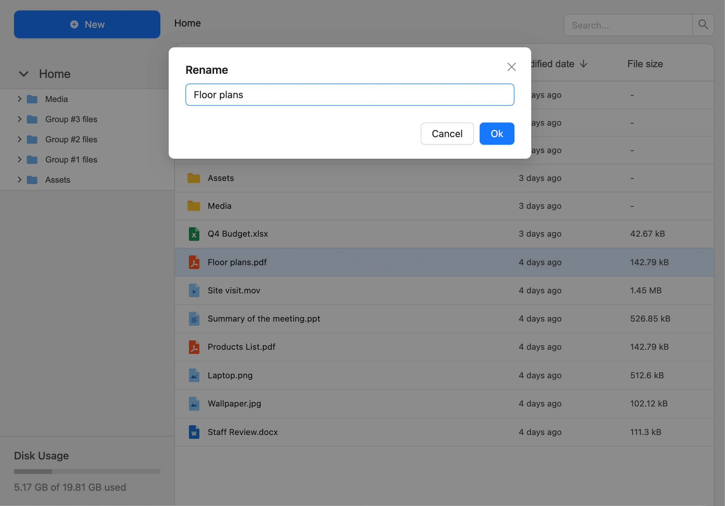Close the Rename dialog with X
The image size is (725, 506).
point(511,67)
